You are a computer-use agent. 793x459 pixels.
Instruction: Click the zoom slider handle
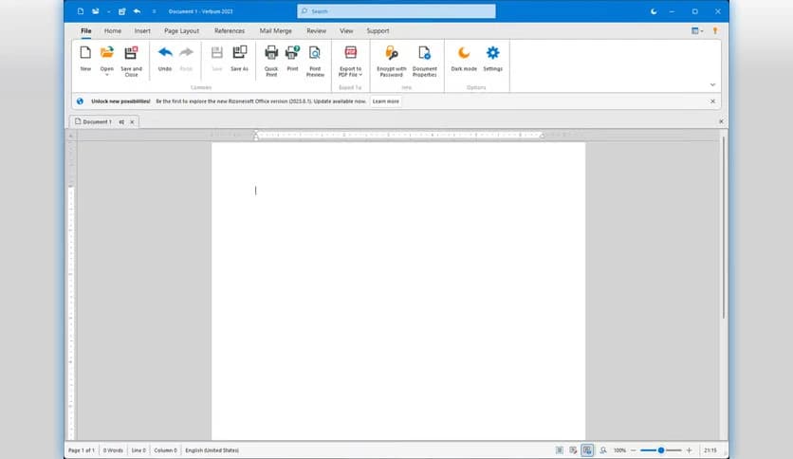point(661,450)
